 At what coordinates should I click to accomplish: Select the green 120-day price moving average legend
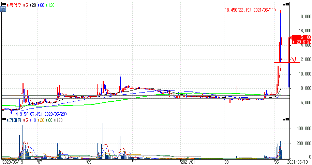pyautogui.click(x=50, y=5)
